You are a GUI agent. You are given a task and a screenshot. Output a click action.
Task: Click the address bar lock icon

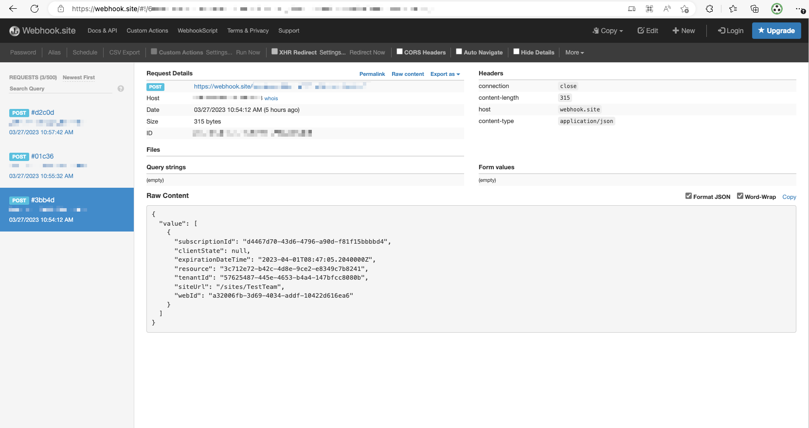click(x=61, y=9)
